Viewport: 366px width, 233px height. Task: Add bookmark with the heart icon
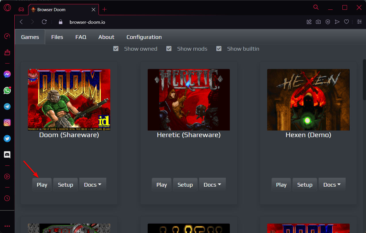click(346, 22)
